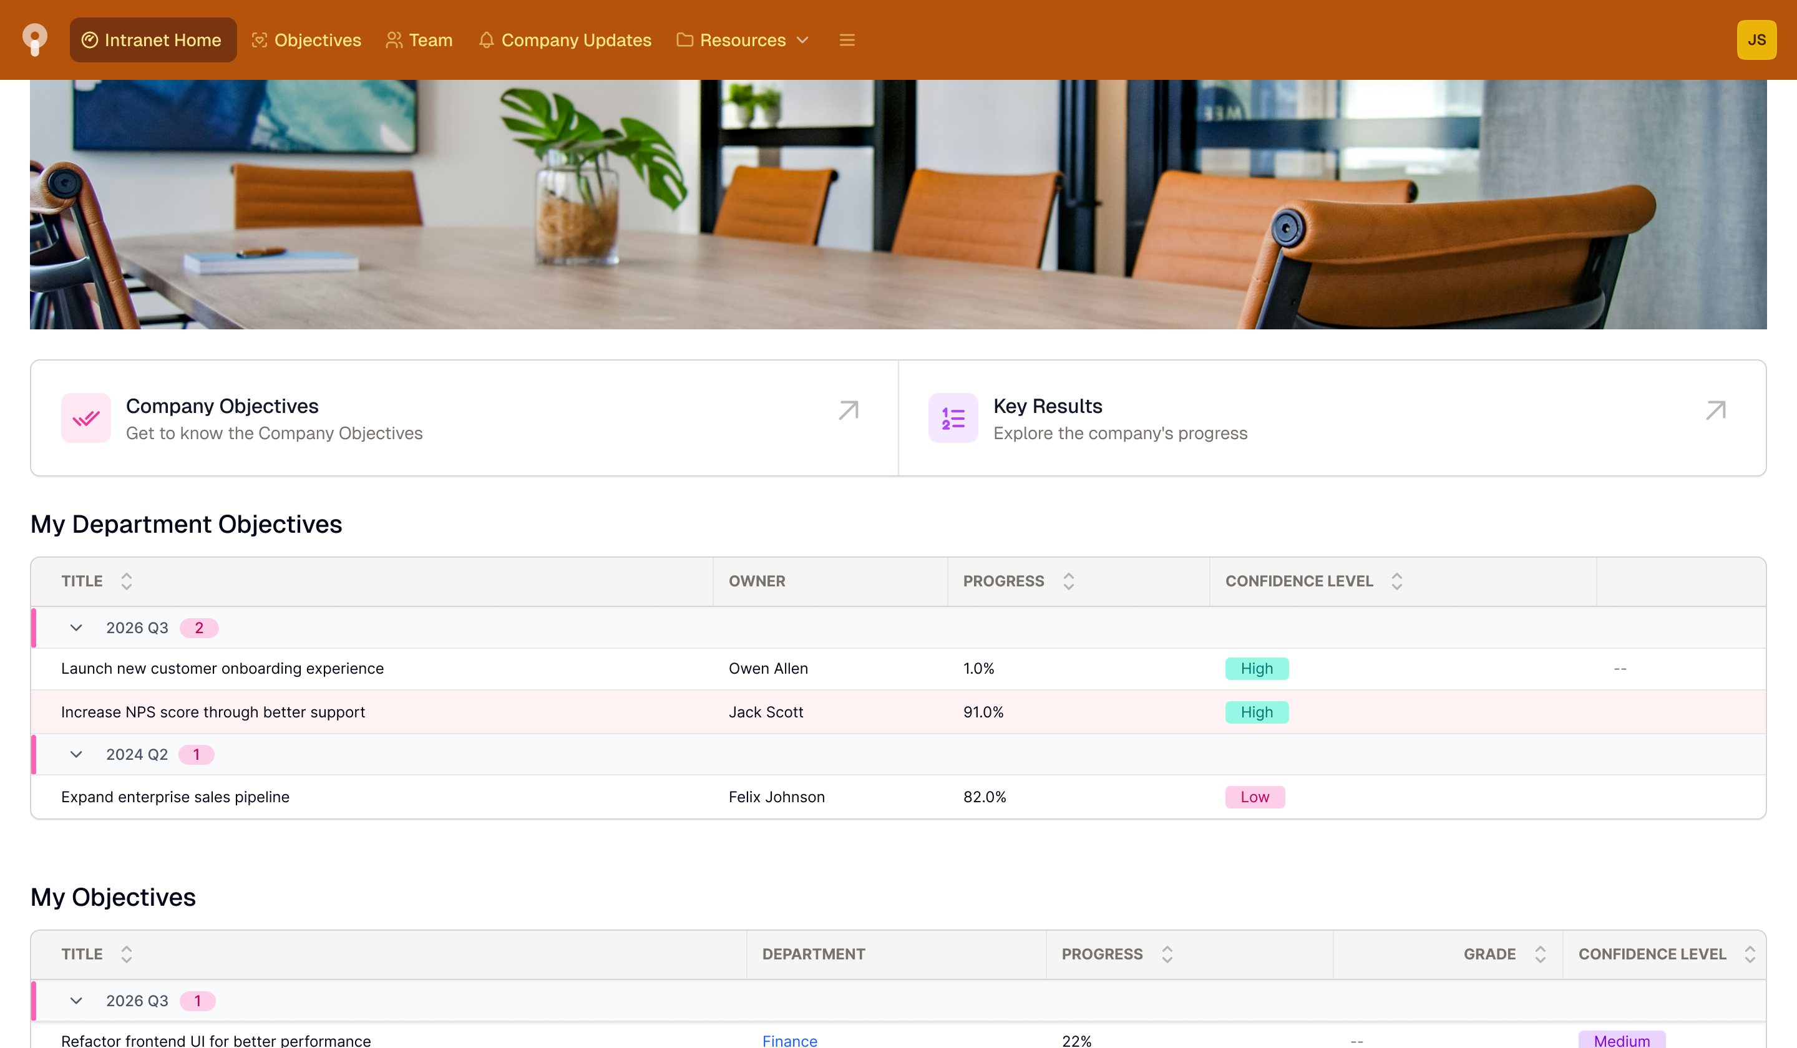The image size is (1797, 1048).
Task: Open the Company Updates nav item
Action: point(565,40)
